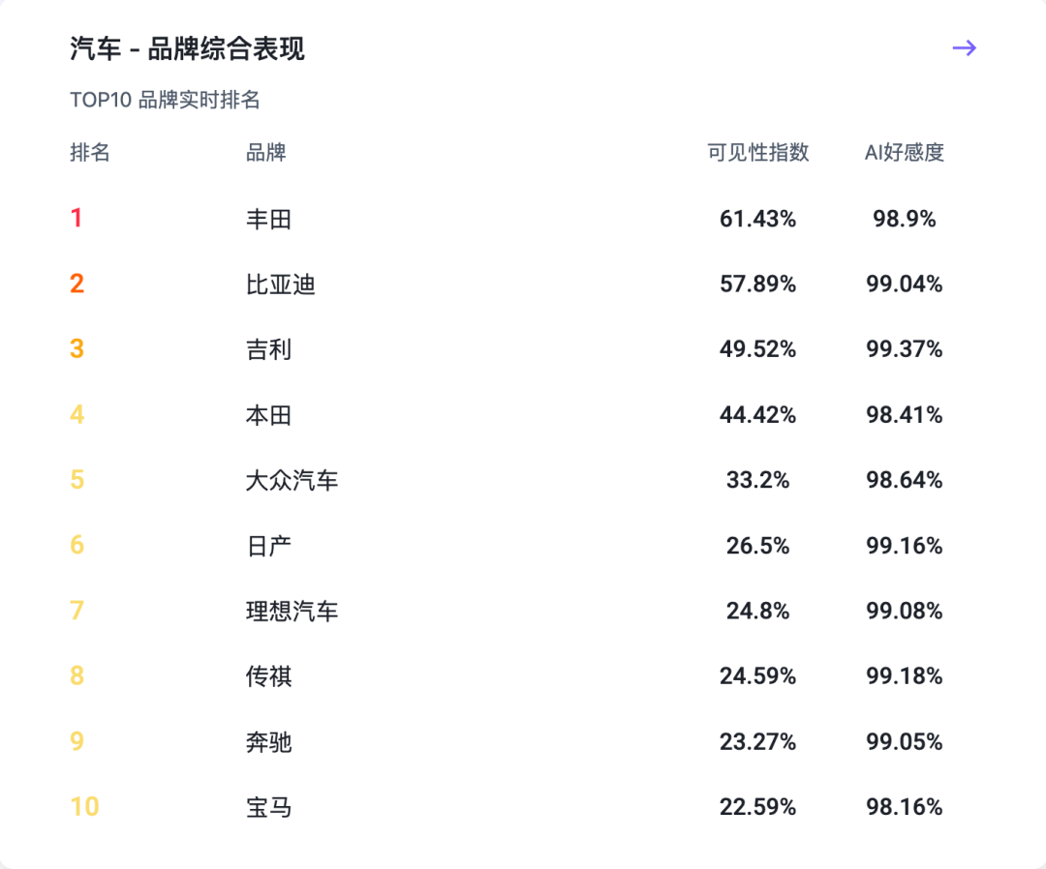Select the 奔驰 brand name
This screenshot has width=1046, height=869.
pyautogui.click(x=268, y=742)
